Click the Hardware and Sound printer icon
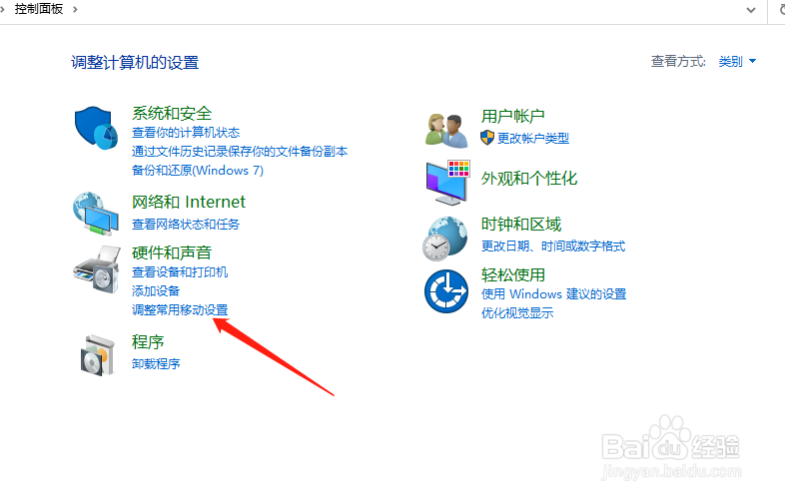This screenshot has width=785, height=499. click(x=97, y=269)
